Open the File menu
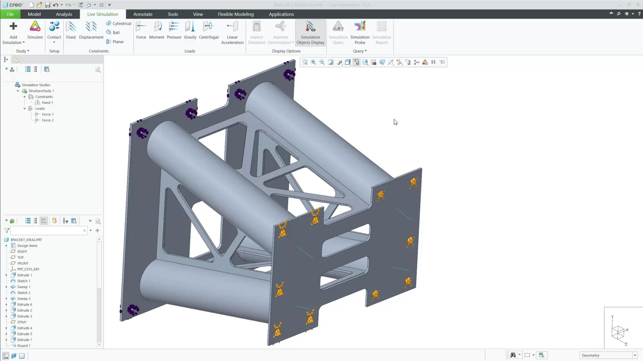Screen dimensions: 643x361 [10, 14]
